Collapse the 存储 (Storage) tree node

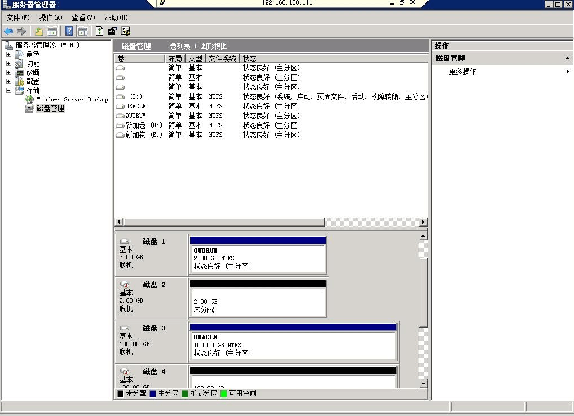(x=8, y=90)
